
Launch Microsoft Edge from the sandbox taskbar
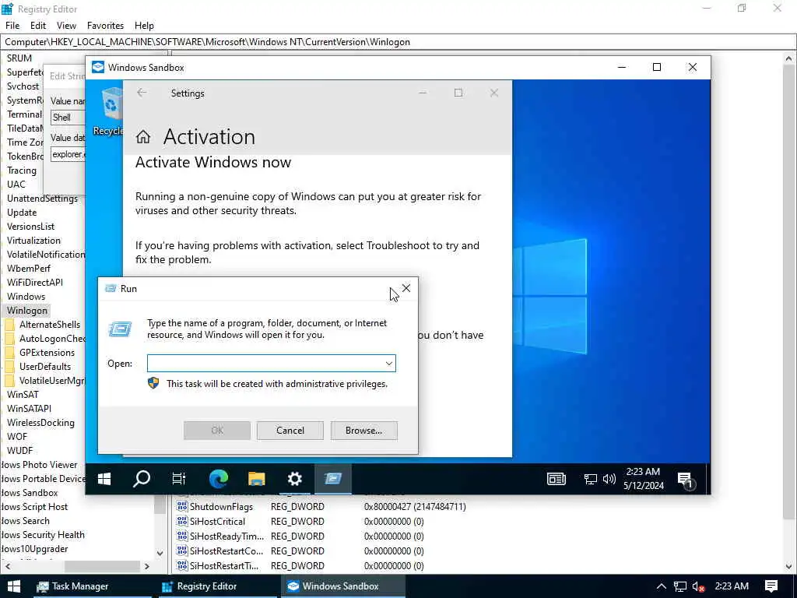(219, 479)
